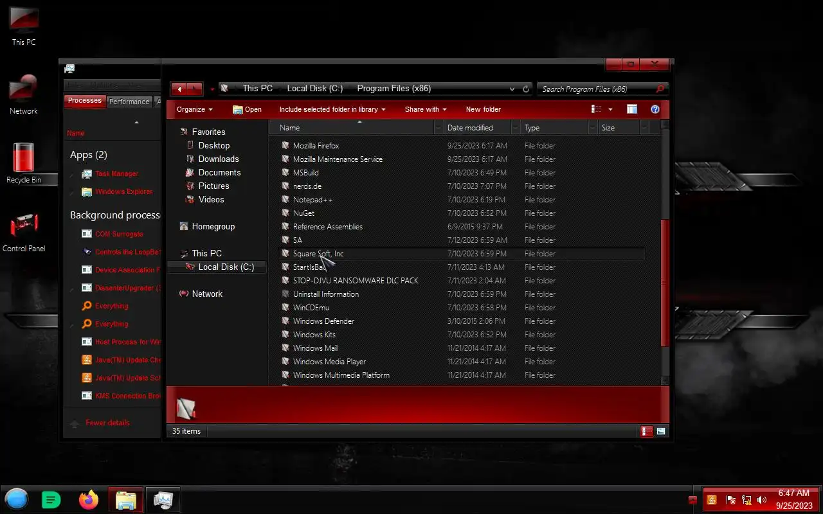Open the Start orb on taskbar

tap(17, 499)
